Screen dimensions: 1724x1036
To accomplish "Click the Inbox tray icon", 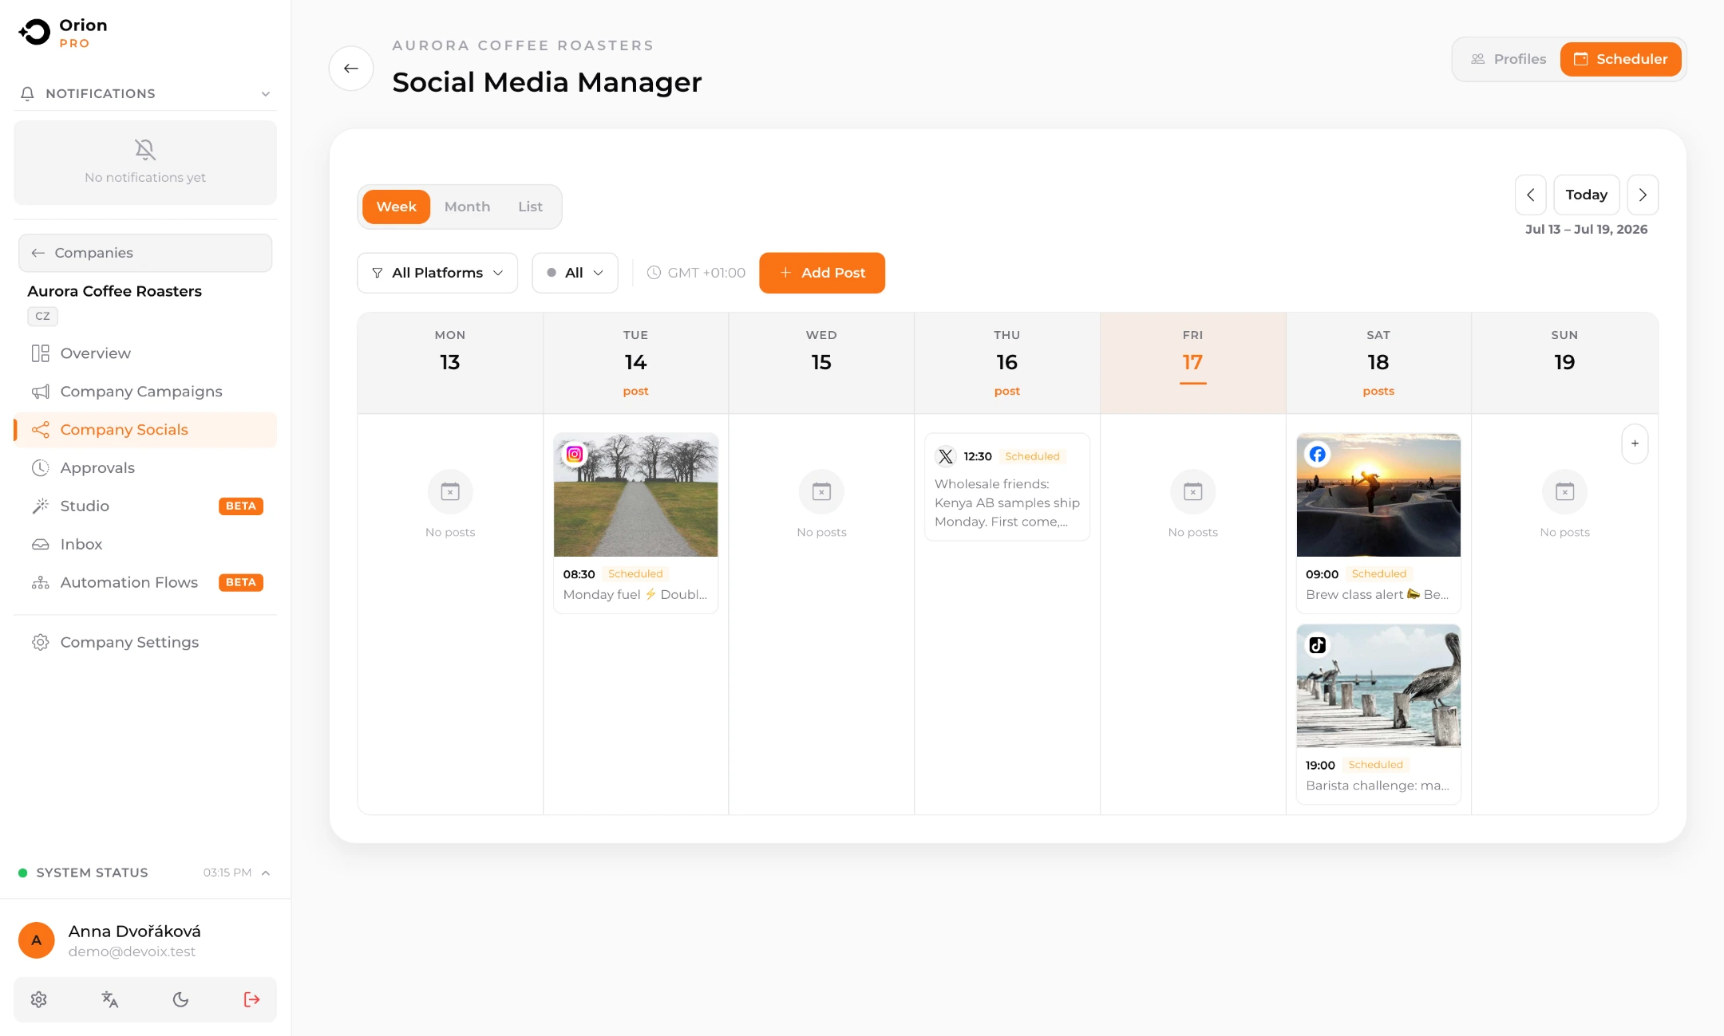I will [x=40, y=545].
